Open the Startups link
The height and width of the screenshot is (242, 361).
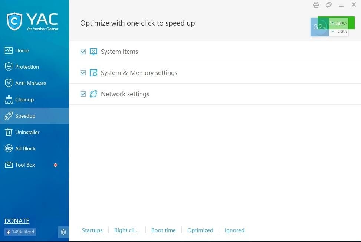pos(92,230)
